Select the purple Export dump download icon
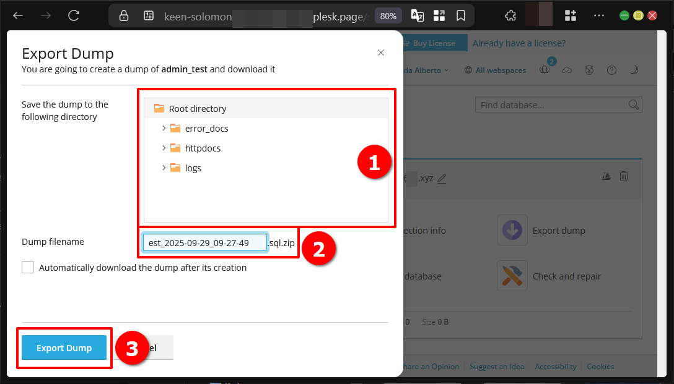674x384 pixels. [x=512, y=230]
